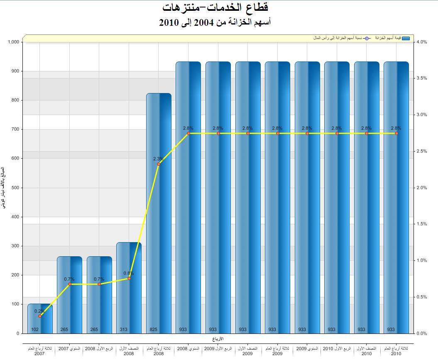
Task: Select the 0.2% data point marker
Action: pyautogui.click(x=40, y=316)
